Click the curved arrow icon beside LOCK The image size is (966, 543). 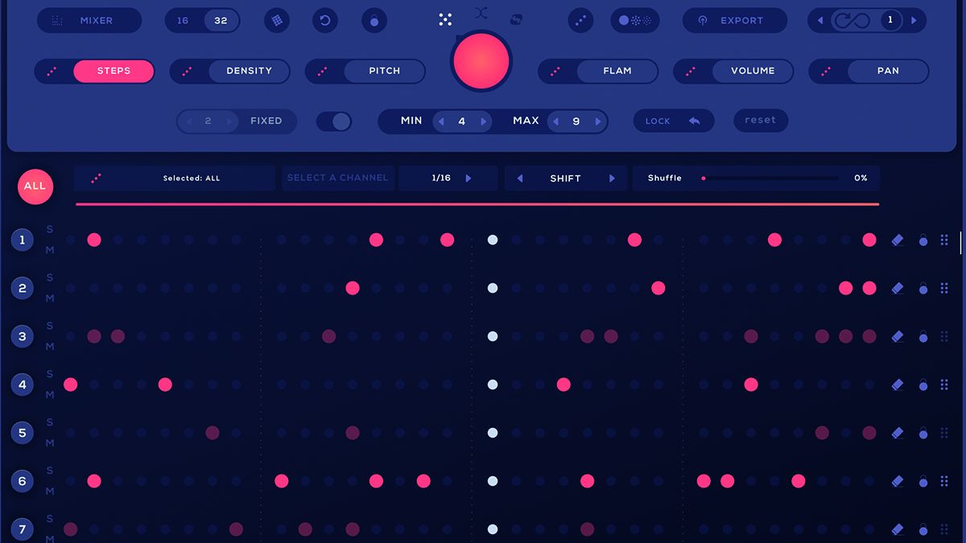click(x=695, y=121)
